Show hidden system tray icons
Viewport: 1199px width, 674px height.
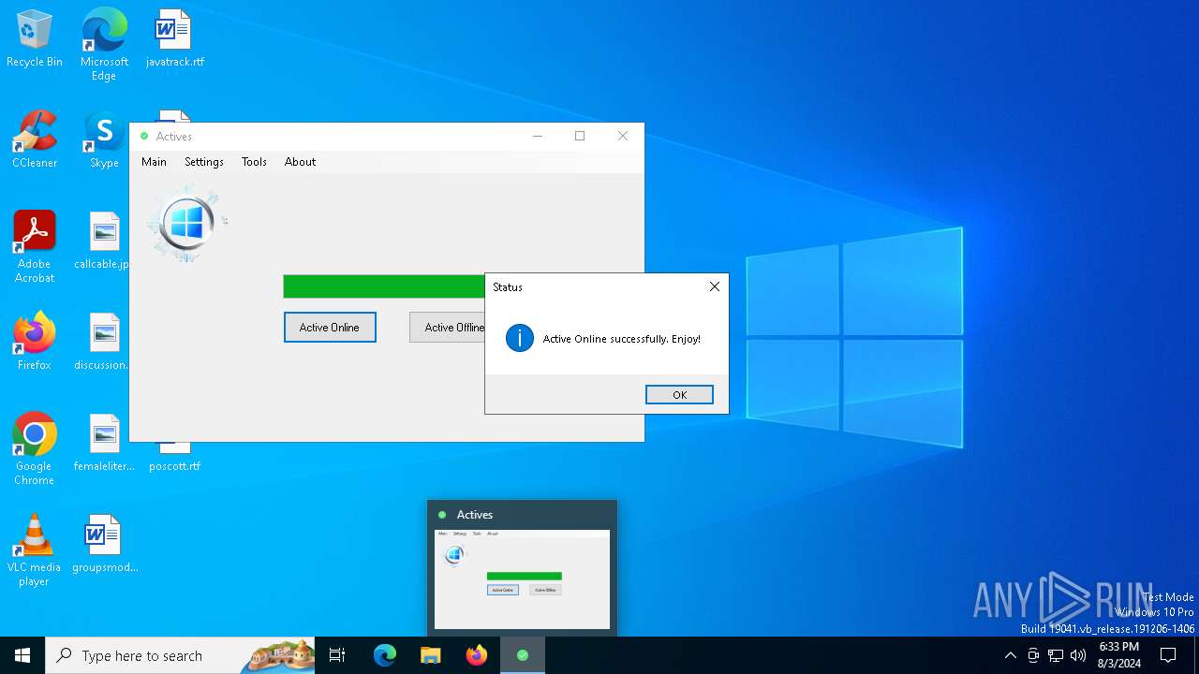click(1010, 655)
